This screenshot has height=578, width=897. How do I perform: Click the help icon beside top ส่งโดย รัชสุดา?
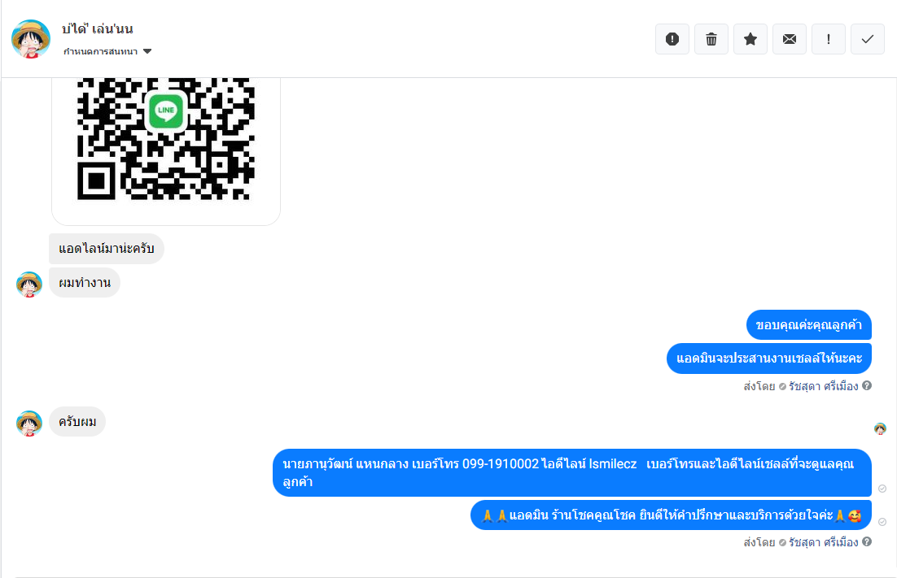pos(867,385)
